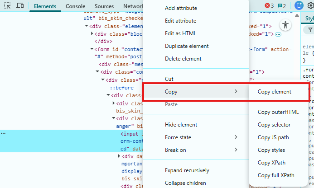The image size is (314, 188).
Task: Open the three-dot menu beside the selected input row
Action: (3, 133)
